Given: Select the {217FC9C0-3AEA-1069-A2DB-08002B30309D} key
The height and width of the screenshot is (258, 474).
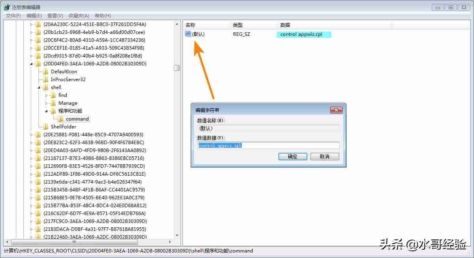Looking at the screenshot, I should click(x=95, y=221).
